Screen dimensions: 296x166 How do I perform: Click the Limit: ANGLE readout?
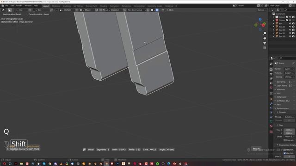click(x=150, y=149)
